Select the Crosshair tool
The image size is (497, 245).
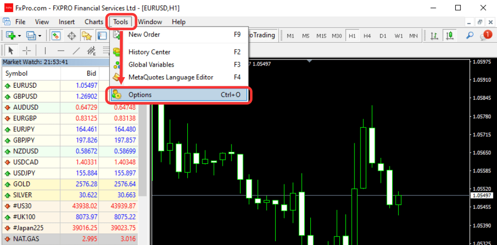tap(27, 50)
